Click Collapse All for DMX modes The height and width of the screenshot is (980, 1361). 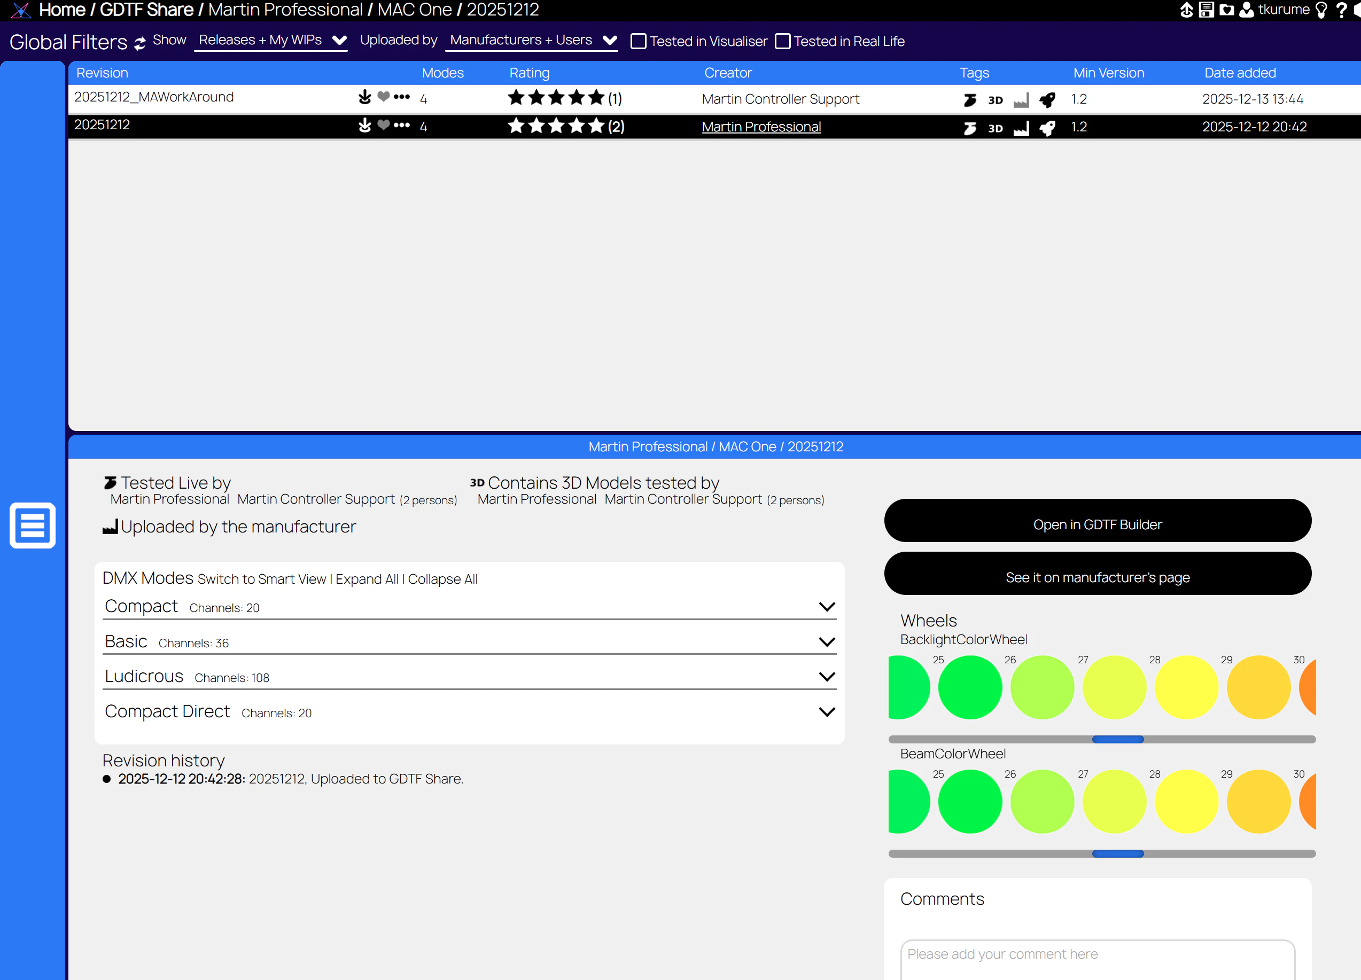tap(443, 579)
